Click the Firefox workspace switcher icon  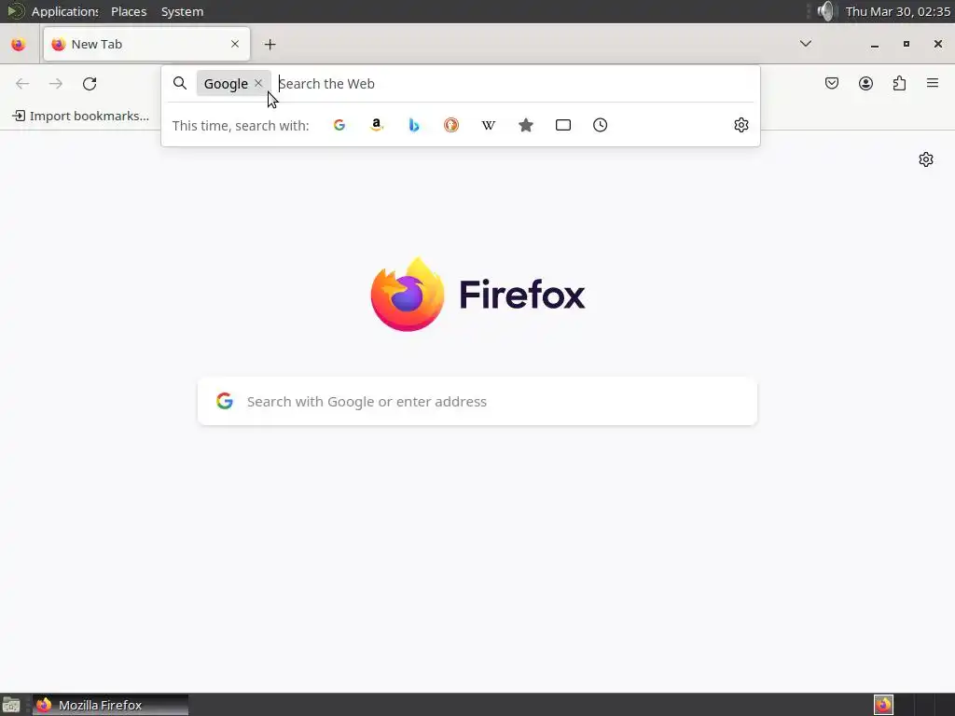[883, 705]
